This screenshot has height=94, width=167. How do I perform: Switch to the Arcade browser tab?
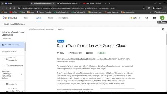pos(17,3)
